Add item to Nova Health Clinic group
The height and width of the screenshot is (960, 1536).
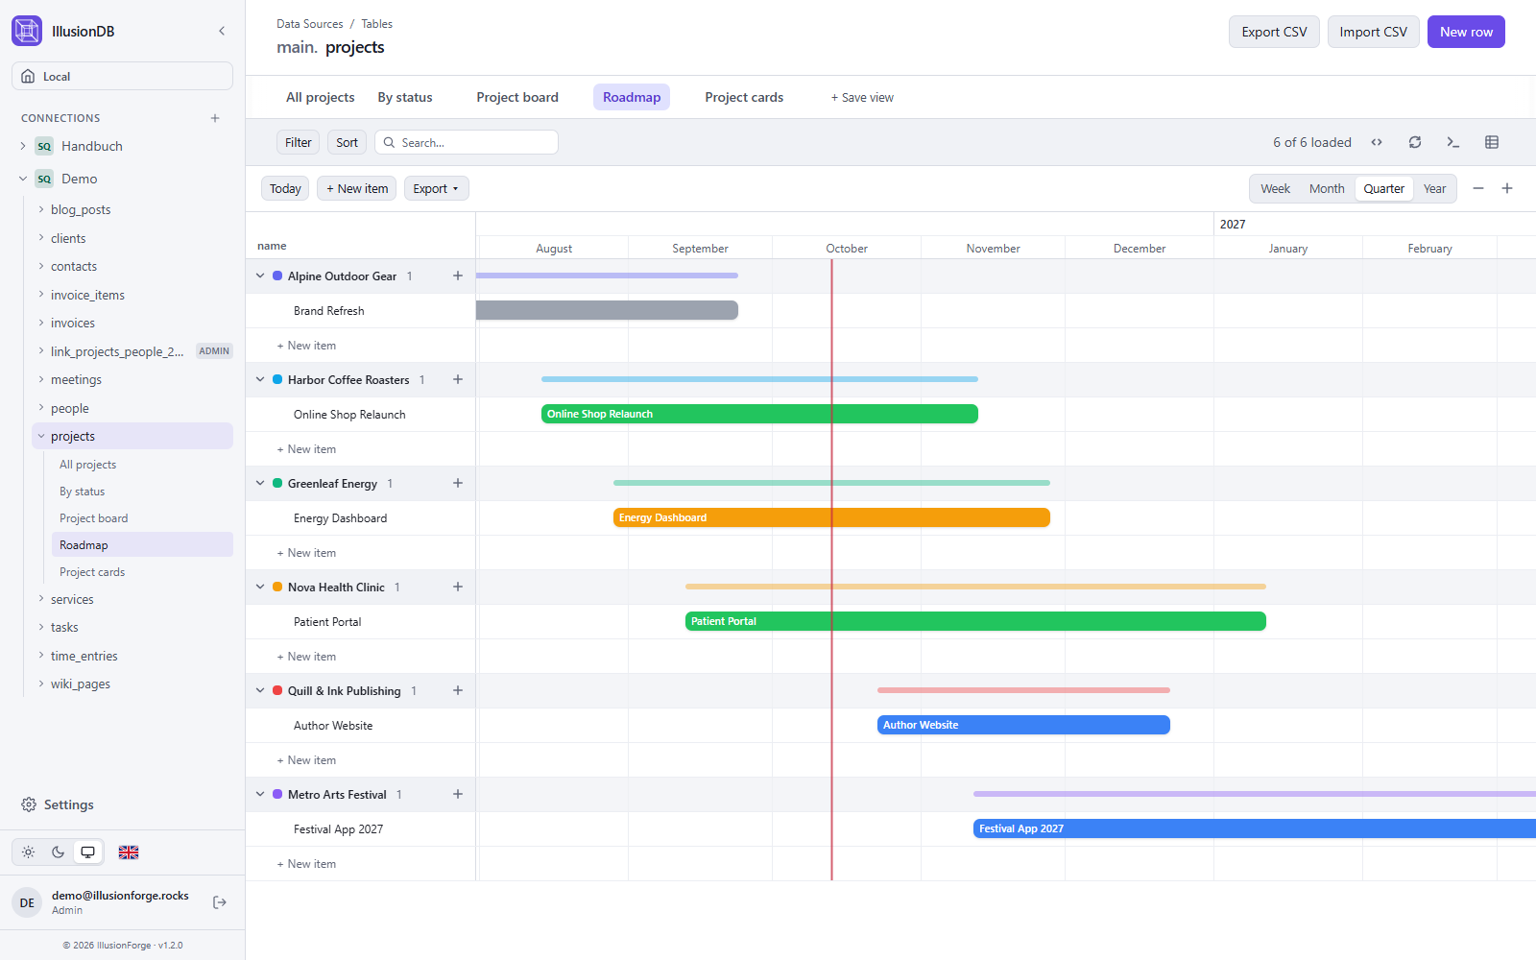point(458,587)
